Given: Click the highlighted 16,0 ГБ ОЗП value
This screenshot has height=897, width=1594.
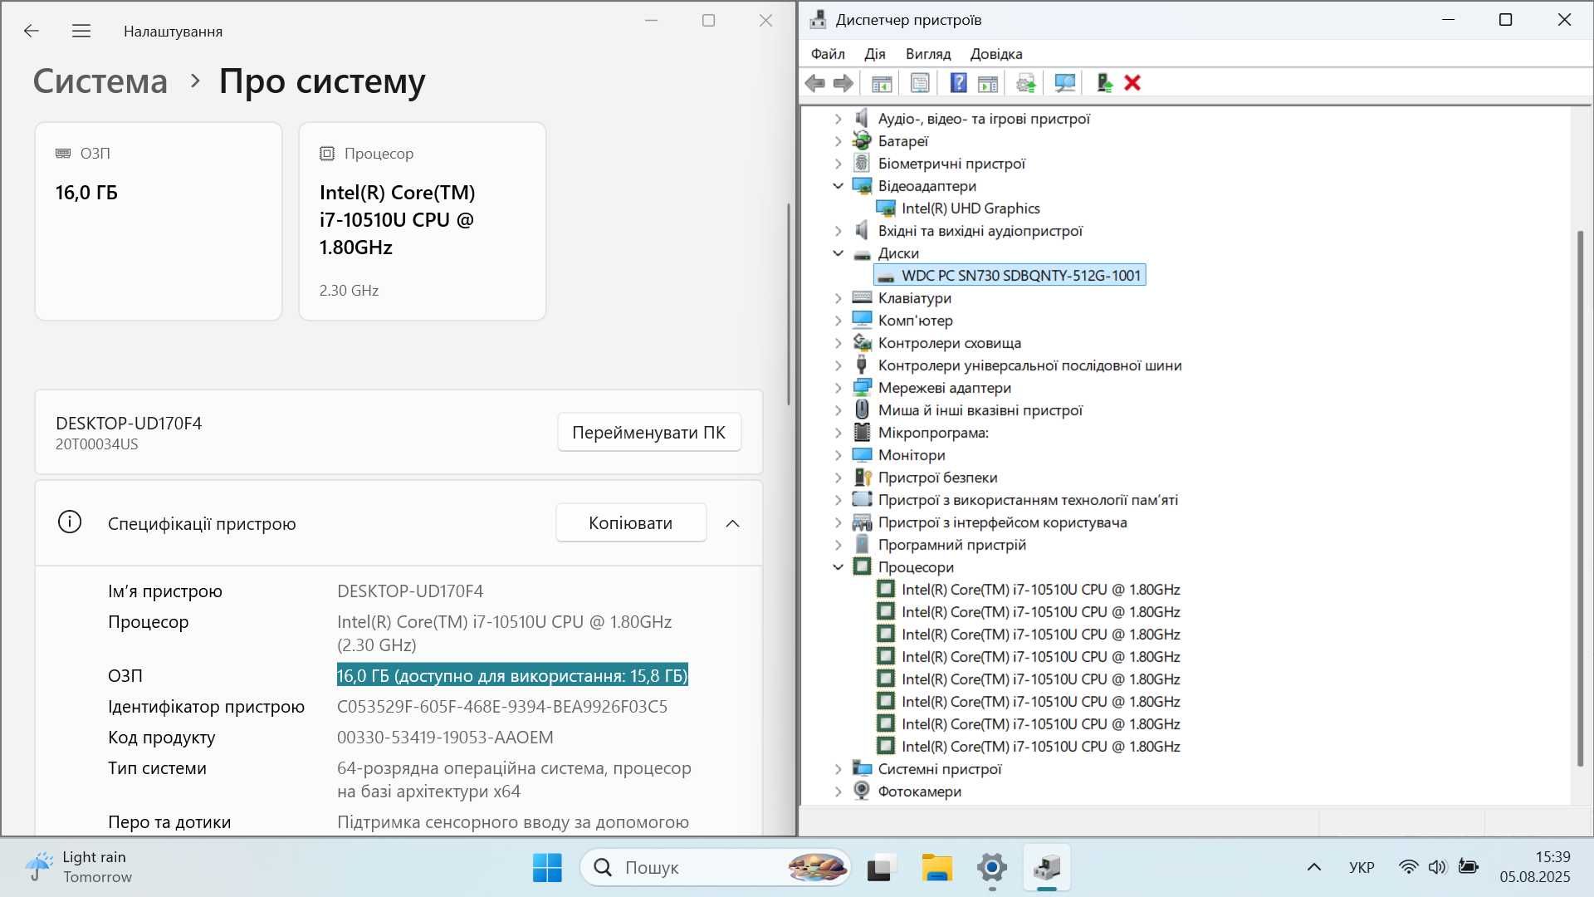Looking at the screenshot, I should [x=512, y=676].
